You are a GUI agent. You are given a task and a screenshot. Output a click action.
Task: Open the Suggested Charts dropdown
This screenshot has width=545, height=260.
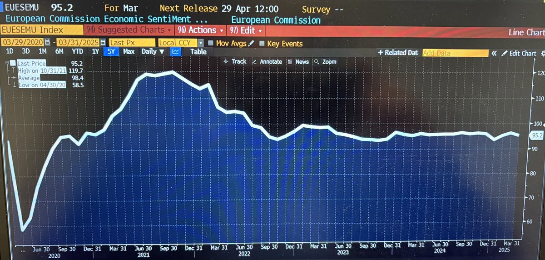point(129,30)
